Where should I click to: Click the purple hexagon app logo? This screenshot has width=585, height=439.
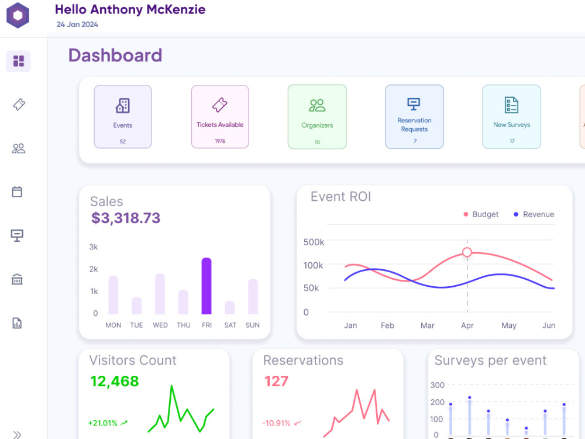pyautogui.click(x=18, y=15)
